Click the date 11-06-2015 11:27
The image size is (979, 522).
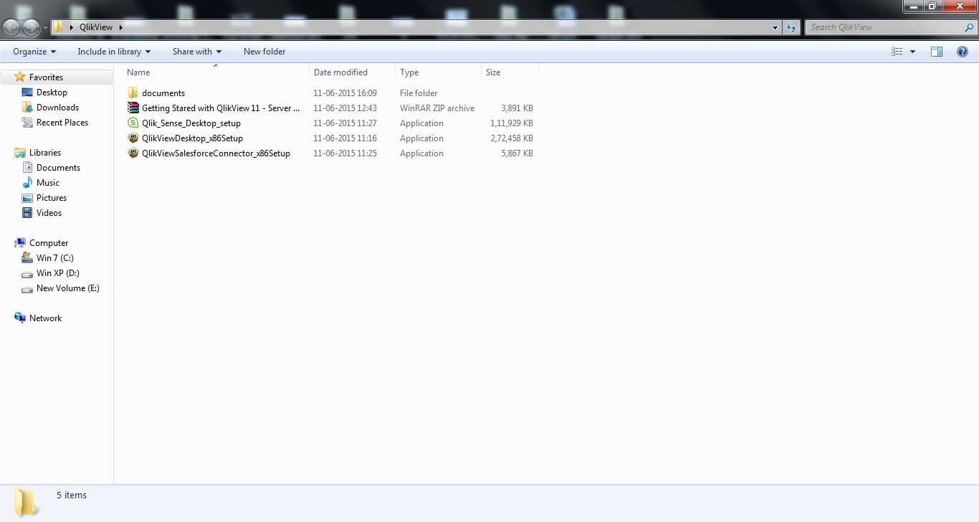pos(345,123)
